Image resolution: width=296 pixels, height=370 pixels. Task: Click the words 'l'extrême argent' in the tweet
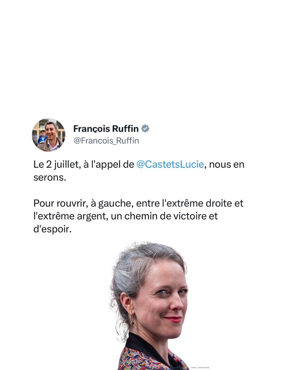click(70, 216)
